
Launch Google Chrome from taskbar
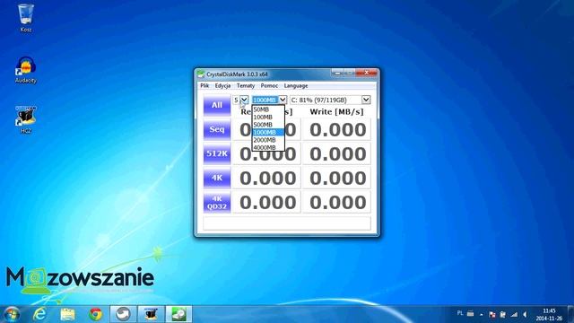click(x=96, y=314)
